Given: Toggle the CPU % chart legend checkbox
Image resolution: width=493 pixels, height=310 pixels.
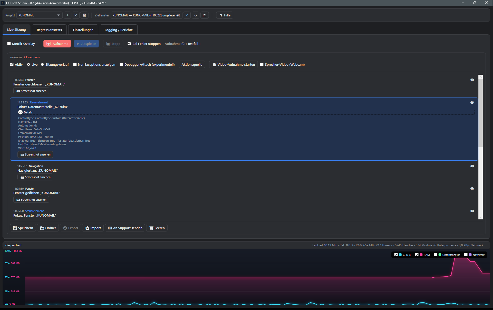Looking at the screenshot, I should [396, 255].
